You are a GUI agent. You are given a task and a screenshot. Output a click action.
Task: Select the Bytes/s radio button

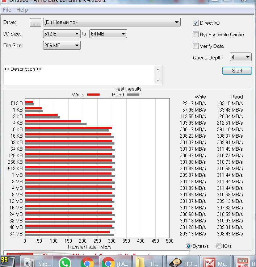coord(188,246)
